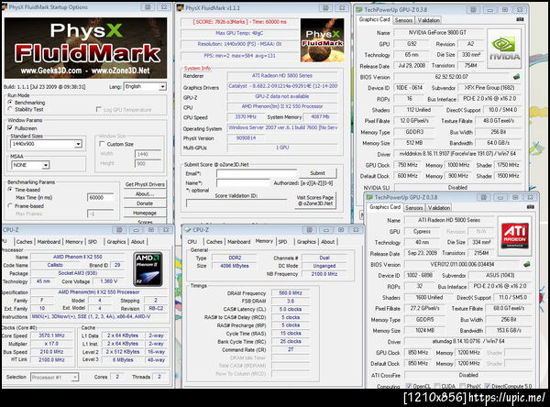The width and height of the screenshot is (550, 407).
Task: Click the GPU-Z title bar icon of NVIDIA window
Action: (359, 10)
